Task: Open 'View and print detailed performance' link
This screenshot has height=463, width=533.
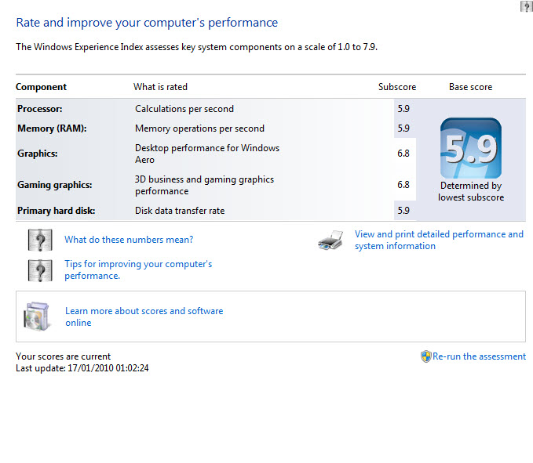Action: [x=439, y=240]
